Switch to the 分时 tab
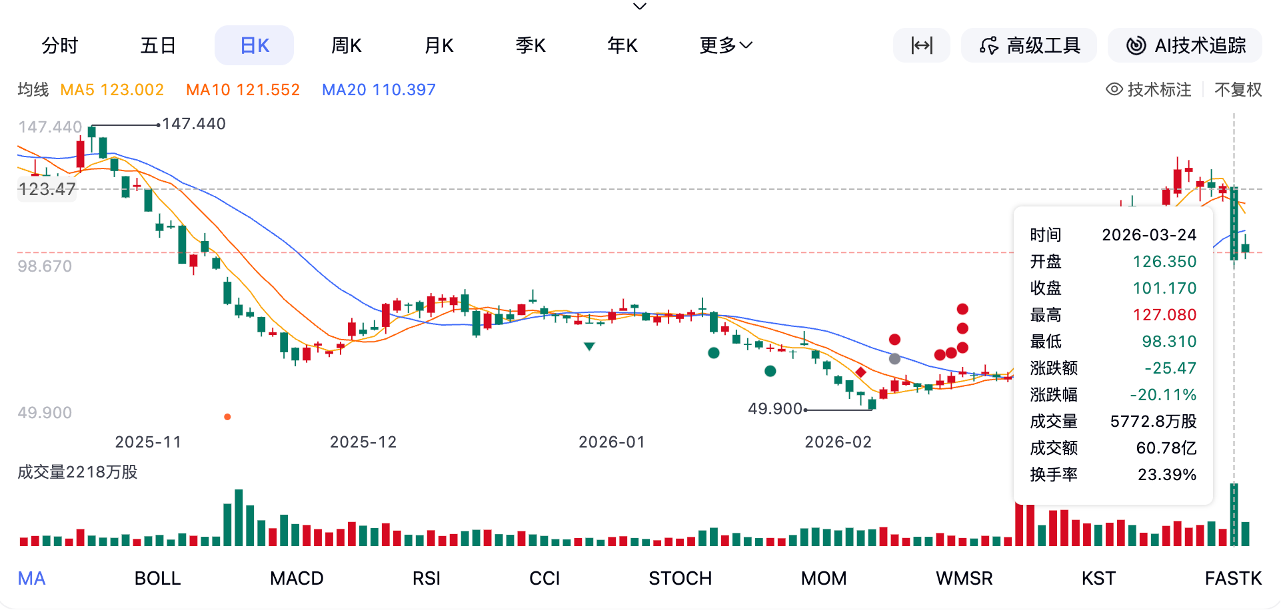 point(60,45)
